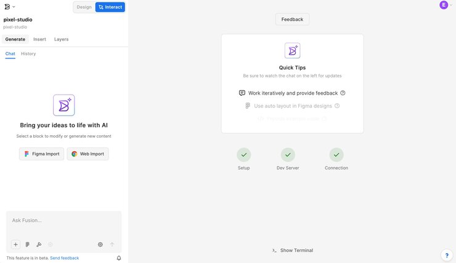Image resolution: width=456 pixels, height=263 pixels.
Task: Click help icon next to auto layout tip
Action: (337, 106)
